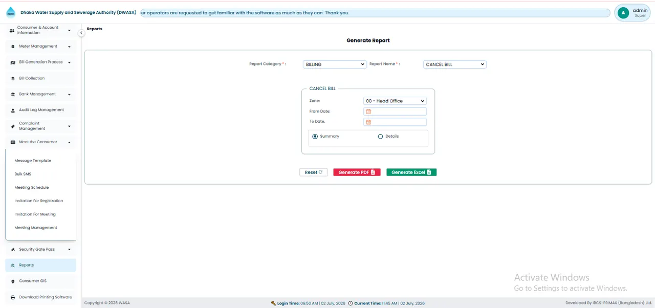Click the Security Gate Pass icon
Viewport: 655px width, 308px height.
(13, 250)
